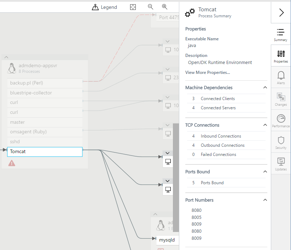291x250 pixels.
Task: Click the fit-to-screen map icon
Action: click(x=133, y=7)
